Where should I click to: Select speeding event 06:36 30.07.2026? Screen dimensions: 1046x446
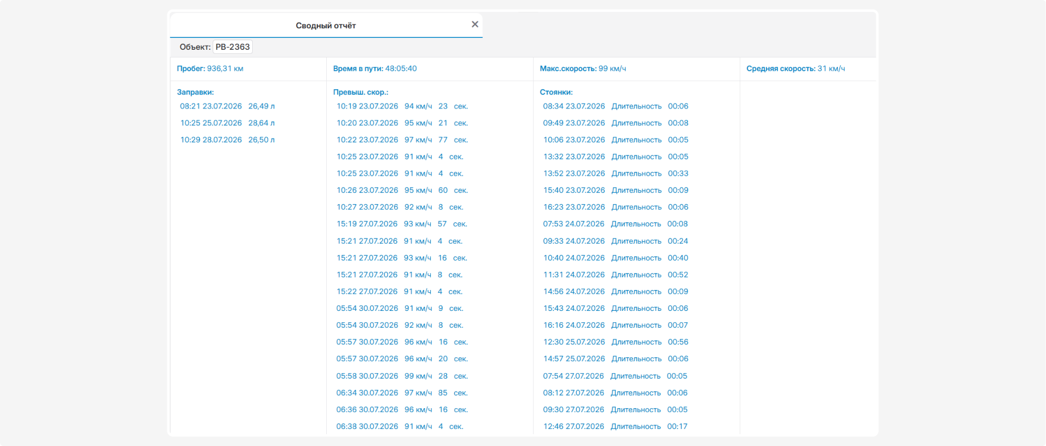402,410
